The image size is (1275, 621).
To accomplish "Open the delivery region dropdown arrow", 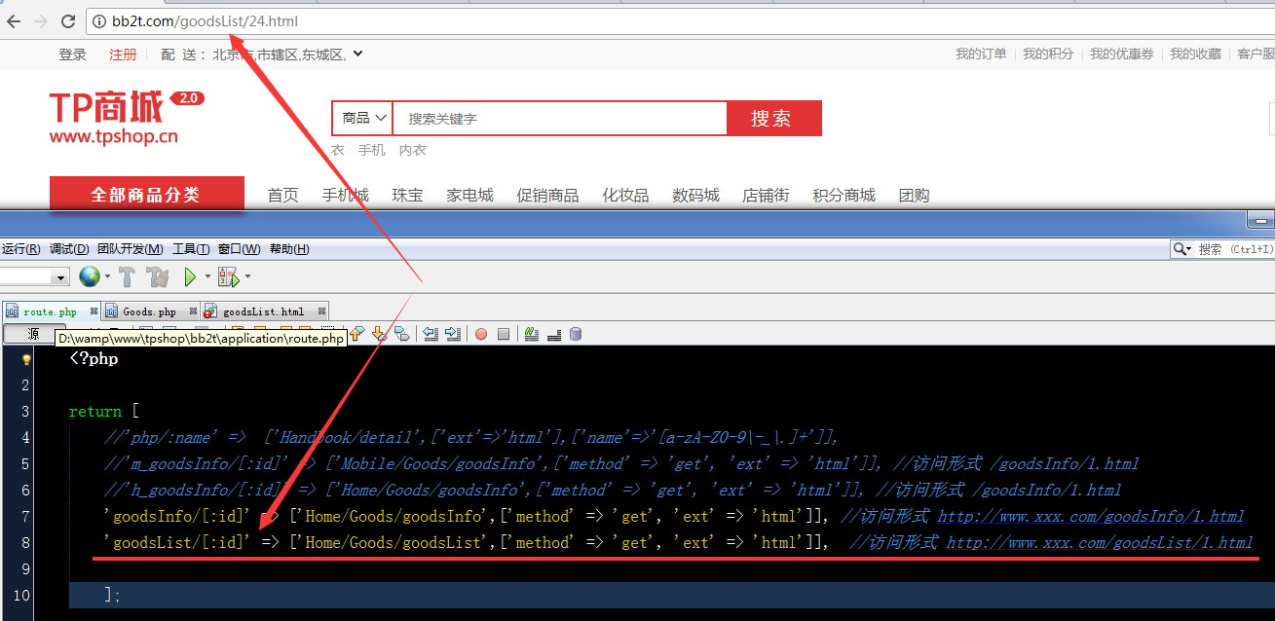I will (x=357, y=55).
